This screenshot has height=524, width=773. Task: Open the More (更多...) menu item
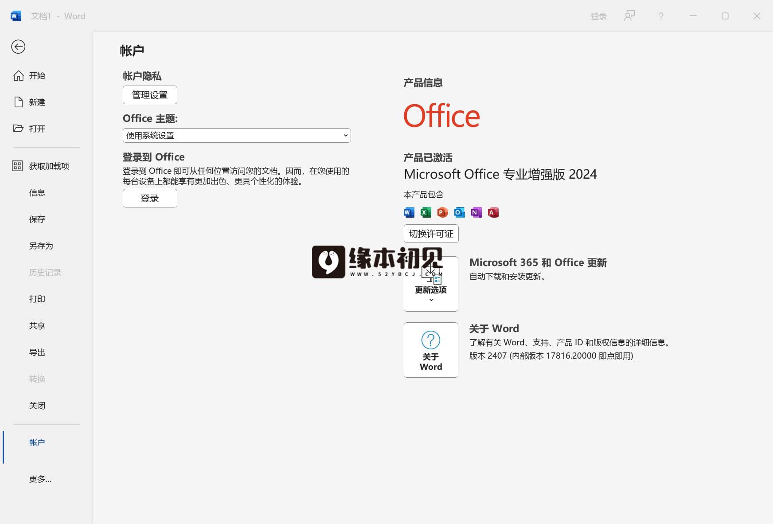coord(40,479)
